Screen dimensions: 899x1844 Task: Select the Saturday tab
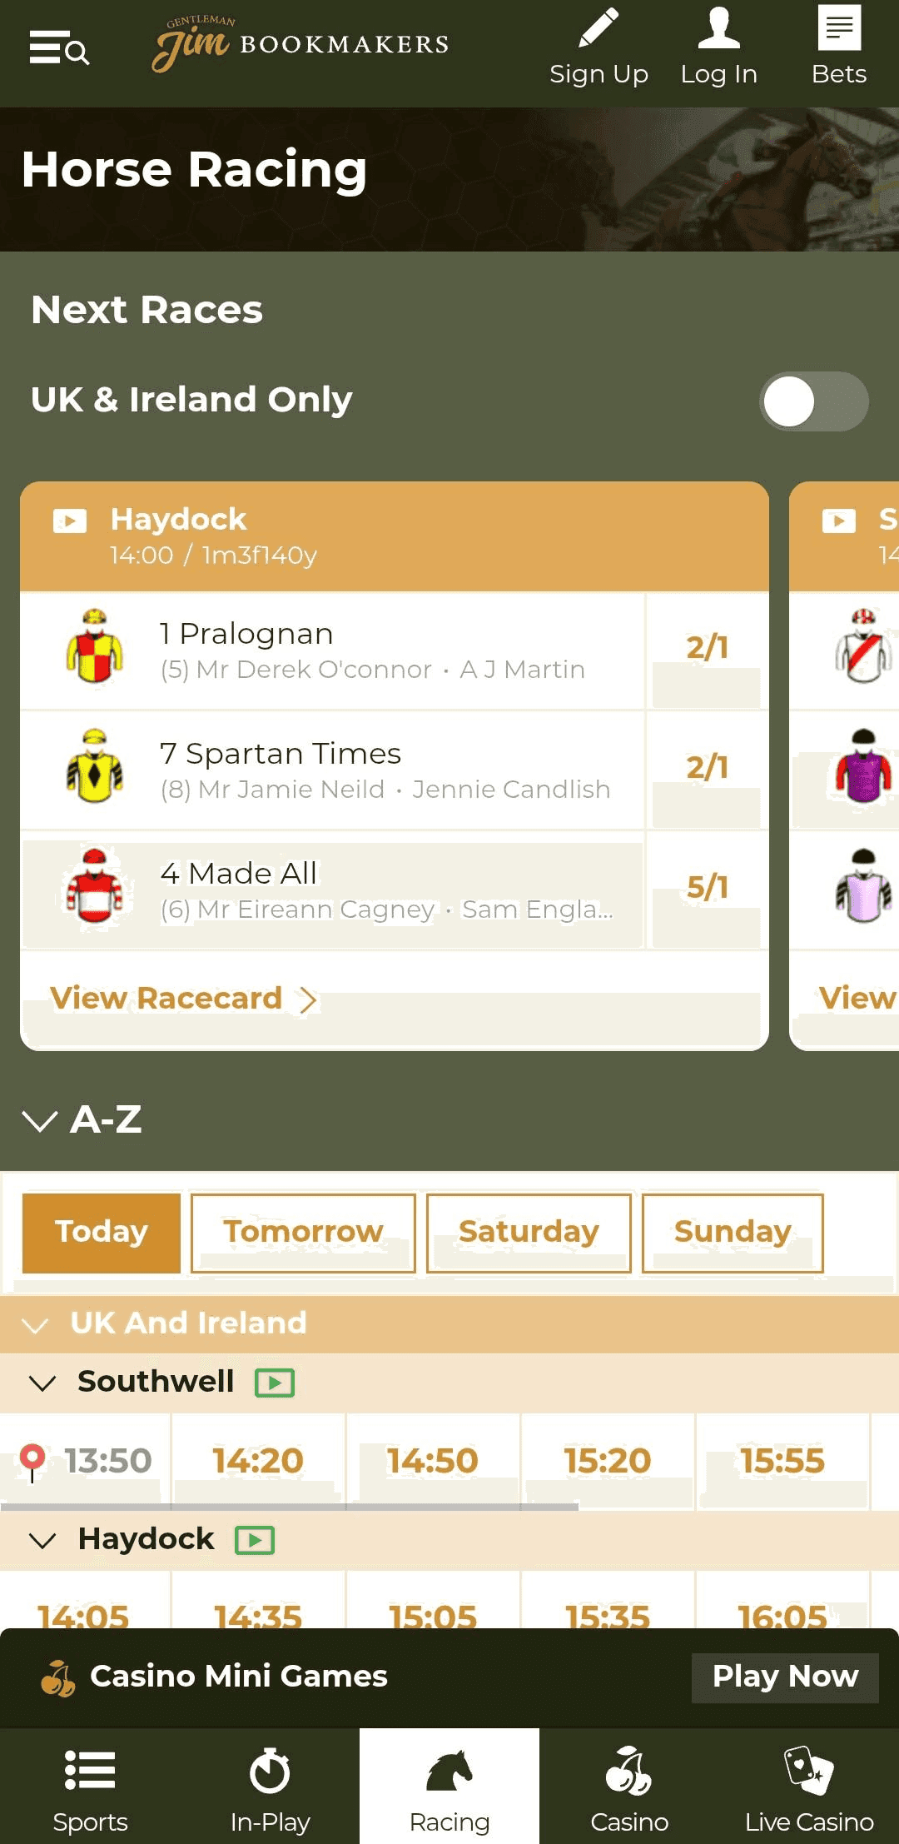[x=529, y=1232]
